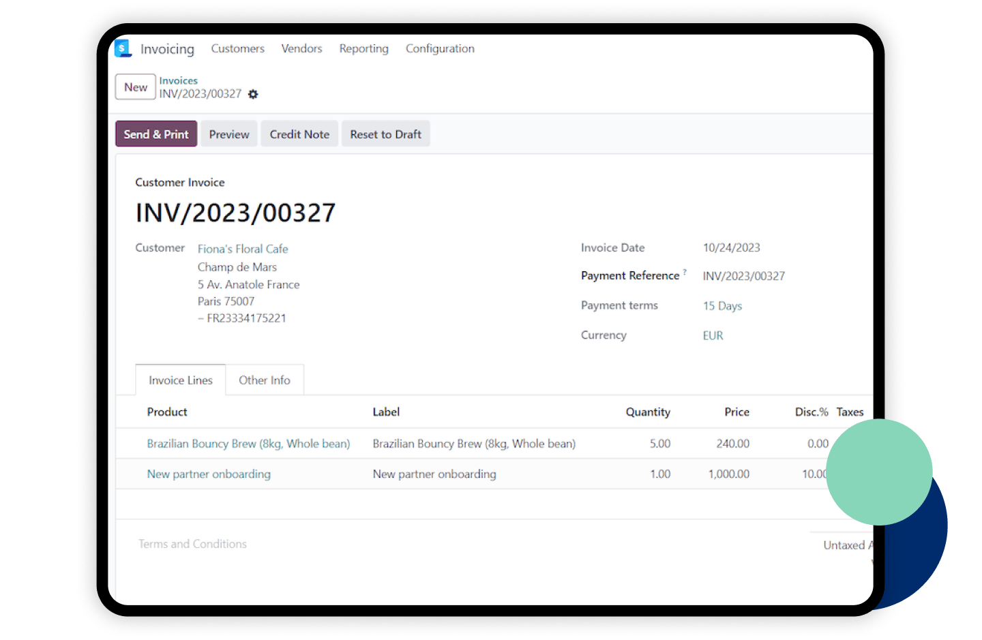Open the Configuration menu
Screen dimensions: 982x640
point(440,48)
